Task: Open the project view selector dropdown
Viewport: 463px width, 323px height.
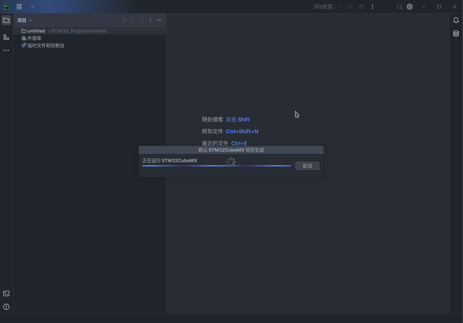Action: coord(25,20)
